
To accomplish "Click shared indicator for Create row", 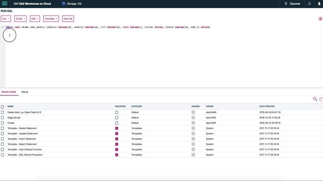I will [193, 123].
